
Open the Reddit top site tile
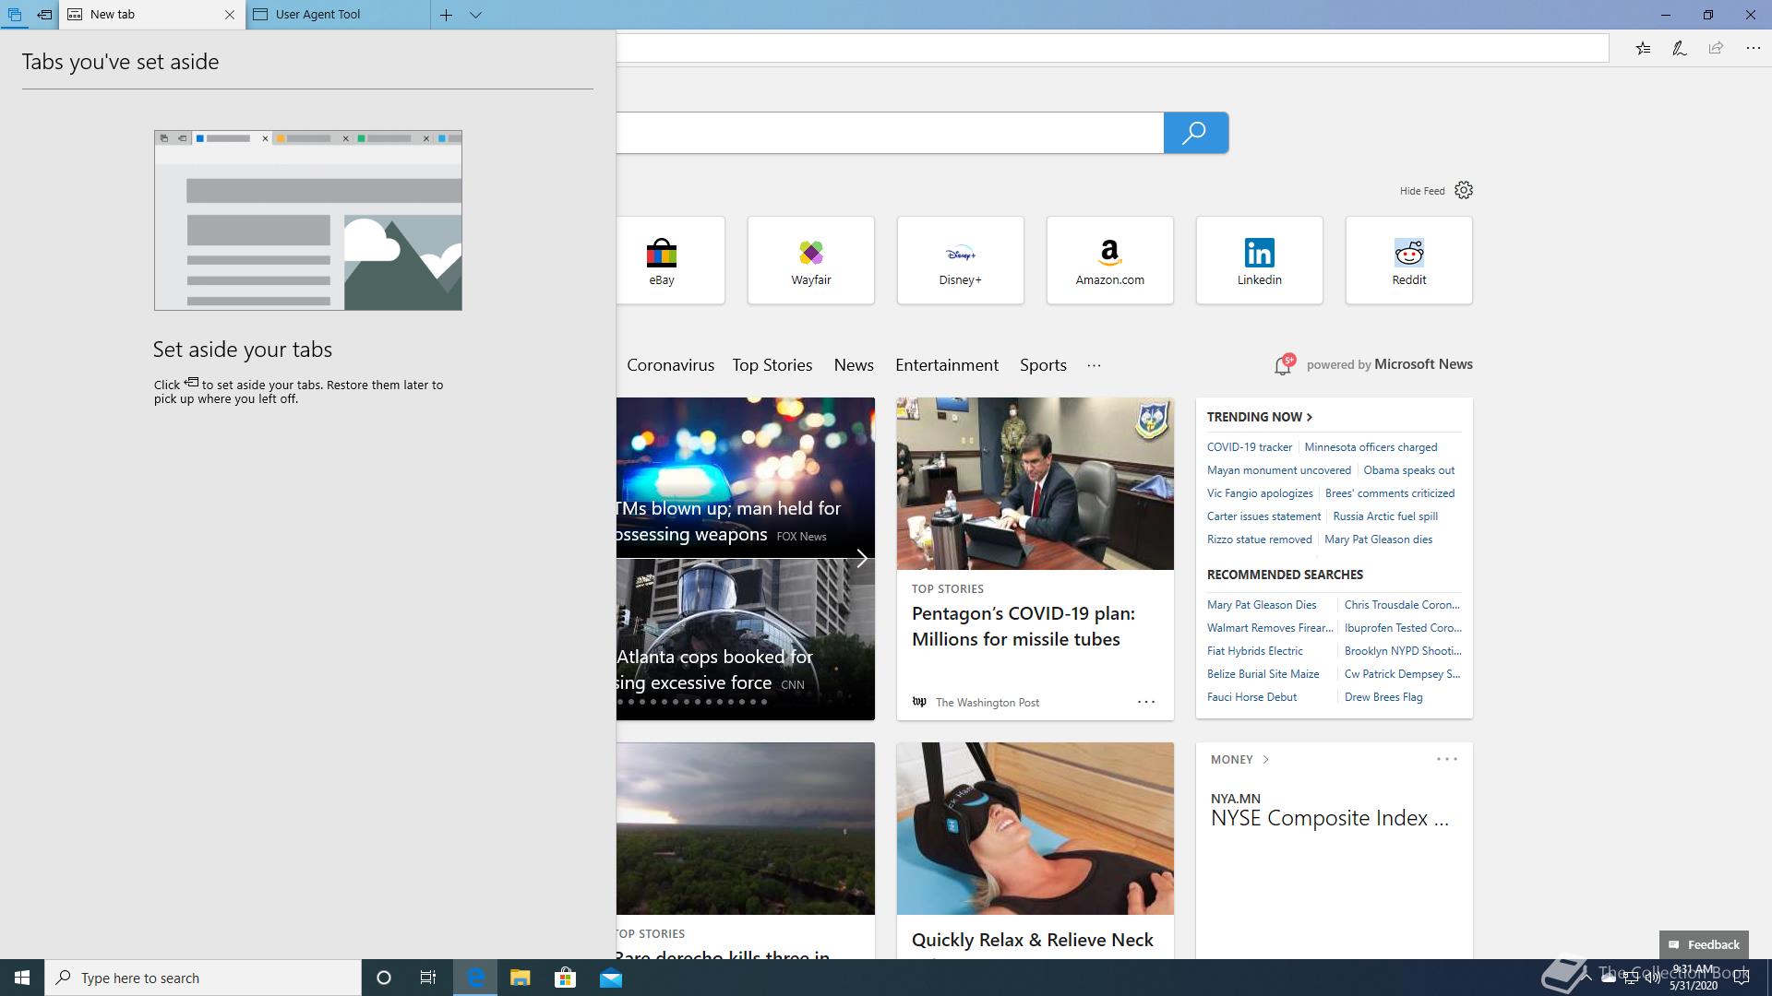[x=1409, y=260]
